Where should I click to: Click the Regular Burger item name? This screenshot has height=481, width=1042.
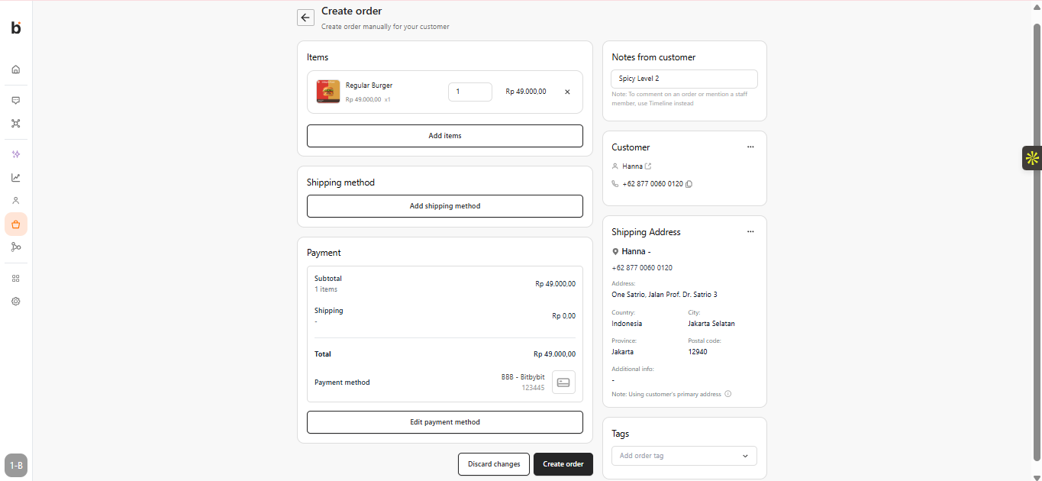tap(369, 86)
